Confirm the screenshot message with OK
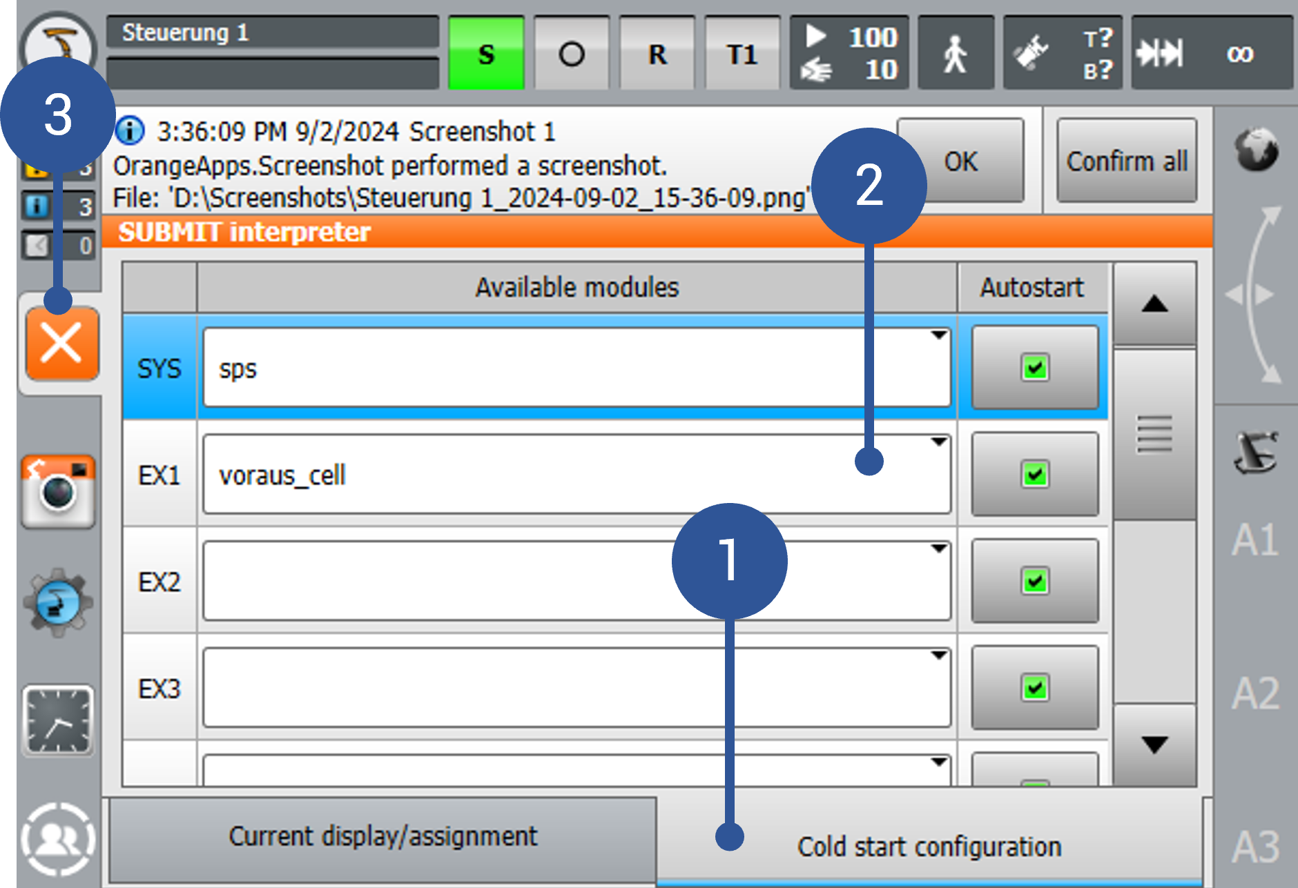 click(960, 161)
